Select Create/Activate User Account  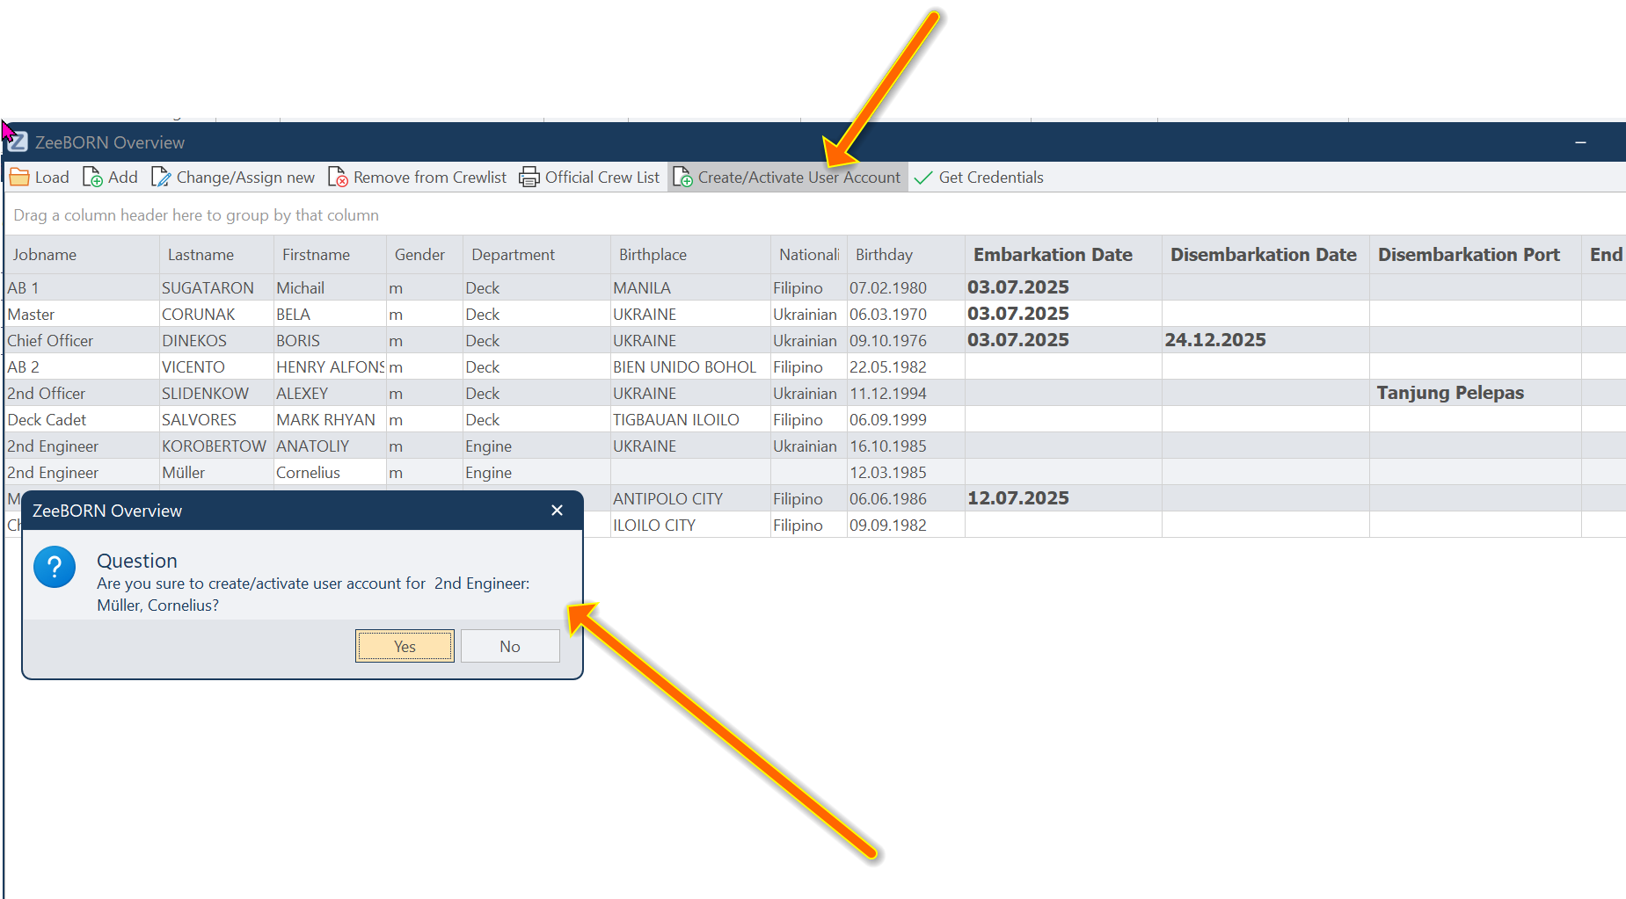[787, 178]
